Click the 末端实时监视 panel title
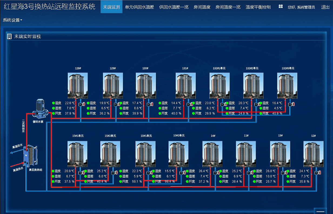 (x=28, y=36)
